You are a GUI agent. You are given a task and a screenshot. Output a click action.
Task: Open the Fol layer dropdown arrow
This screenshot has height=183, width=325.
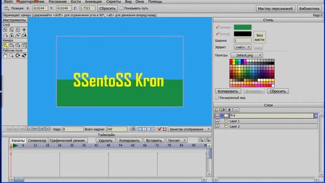click(316, 115)
